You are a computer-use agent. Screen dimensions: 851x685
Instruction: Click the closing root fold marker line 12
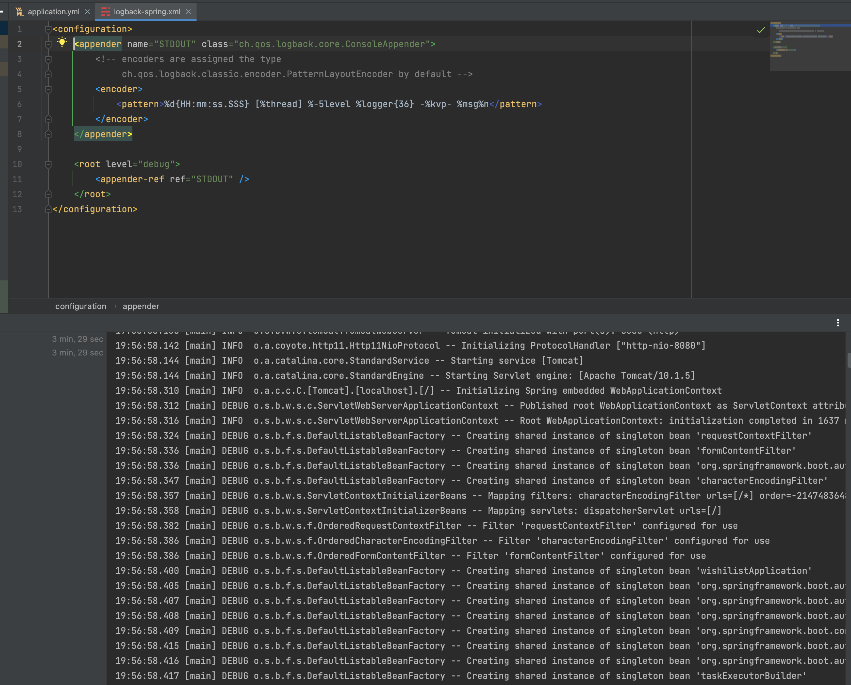click(x=48, y=194)
